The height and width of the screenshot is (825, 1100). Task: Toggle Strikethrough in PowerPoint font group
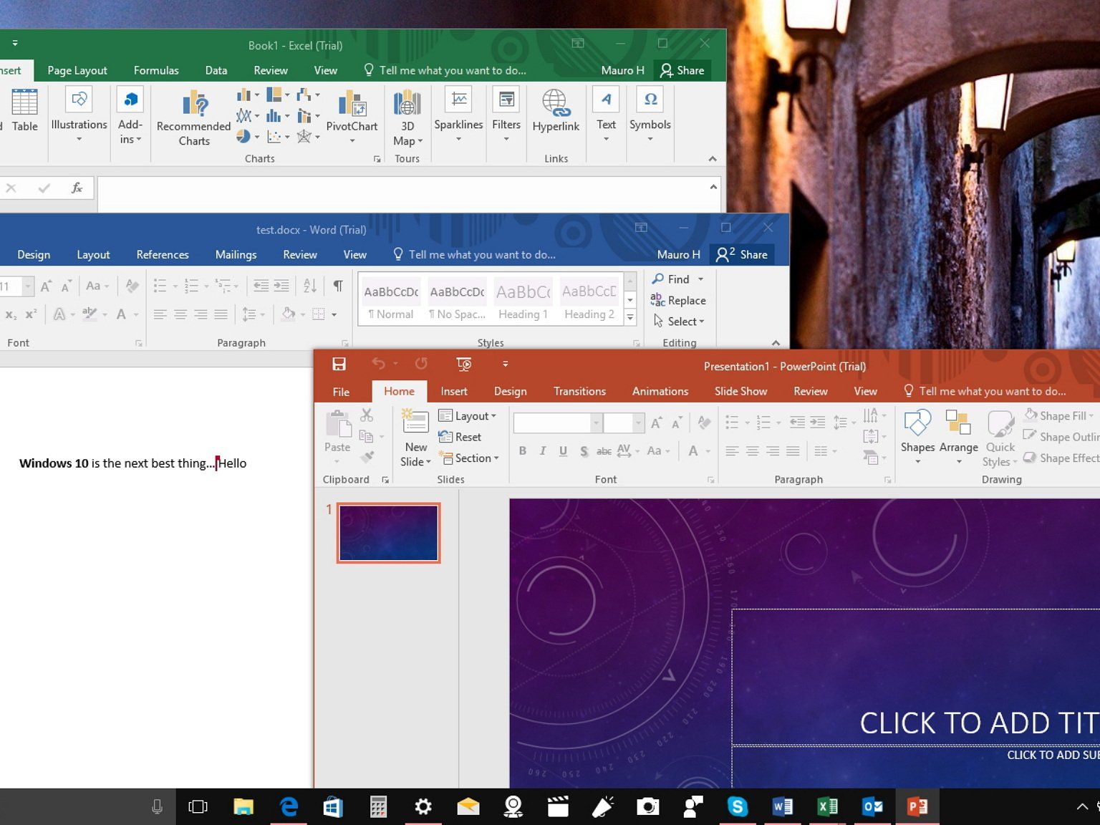[604, 450]
